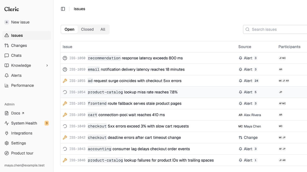Click the System Health badge showing 3

[46, 123]
